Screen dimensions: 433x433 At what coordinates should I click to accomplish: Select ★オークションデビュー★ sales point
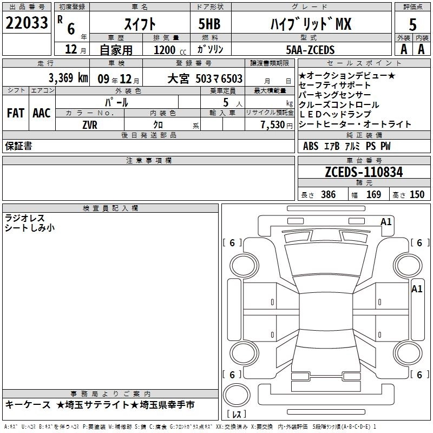(347, 75)
